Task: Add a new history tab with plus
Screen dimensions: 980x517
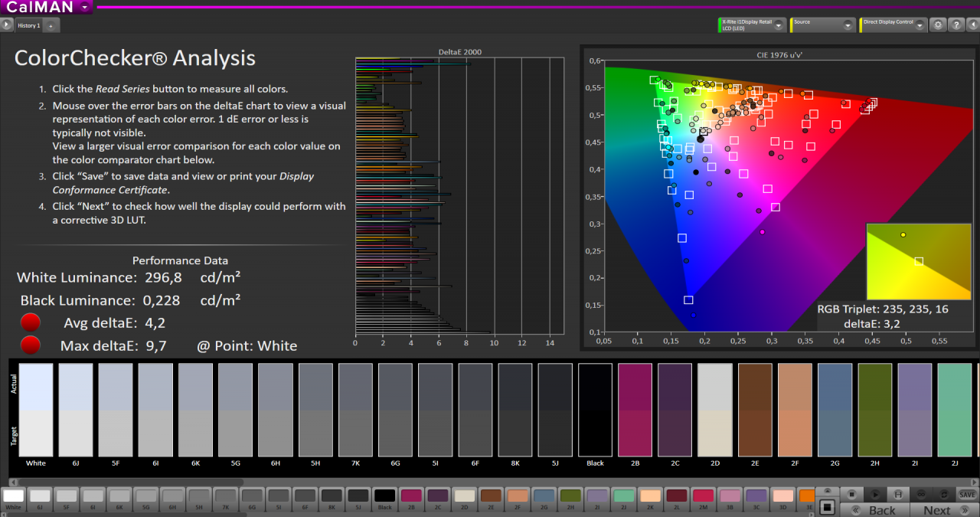Action: pos(51,25)
